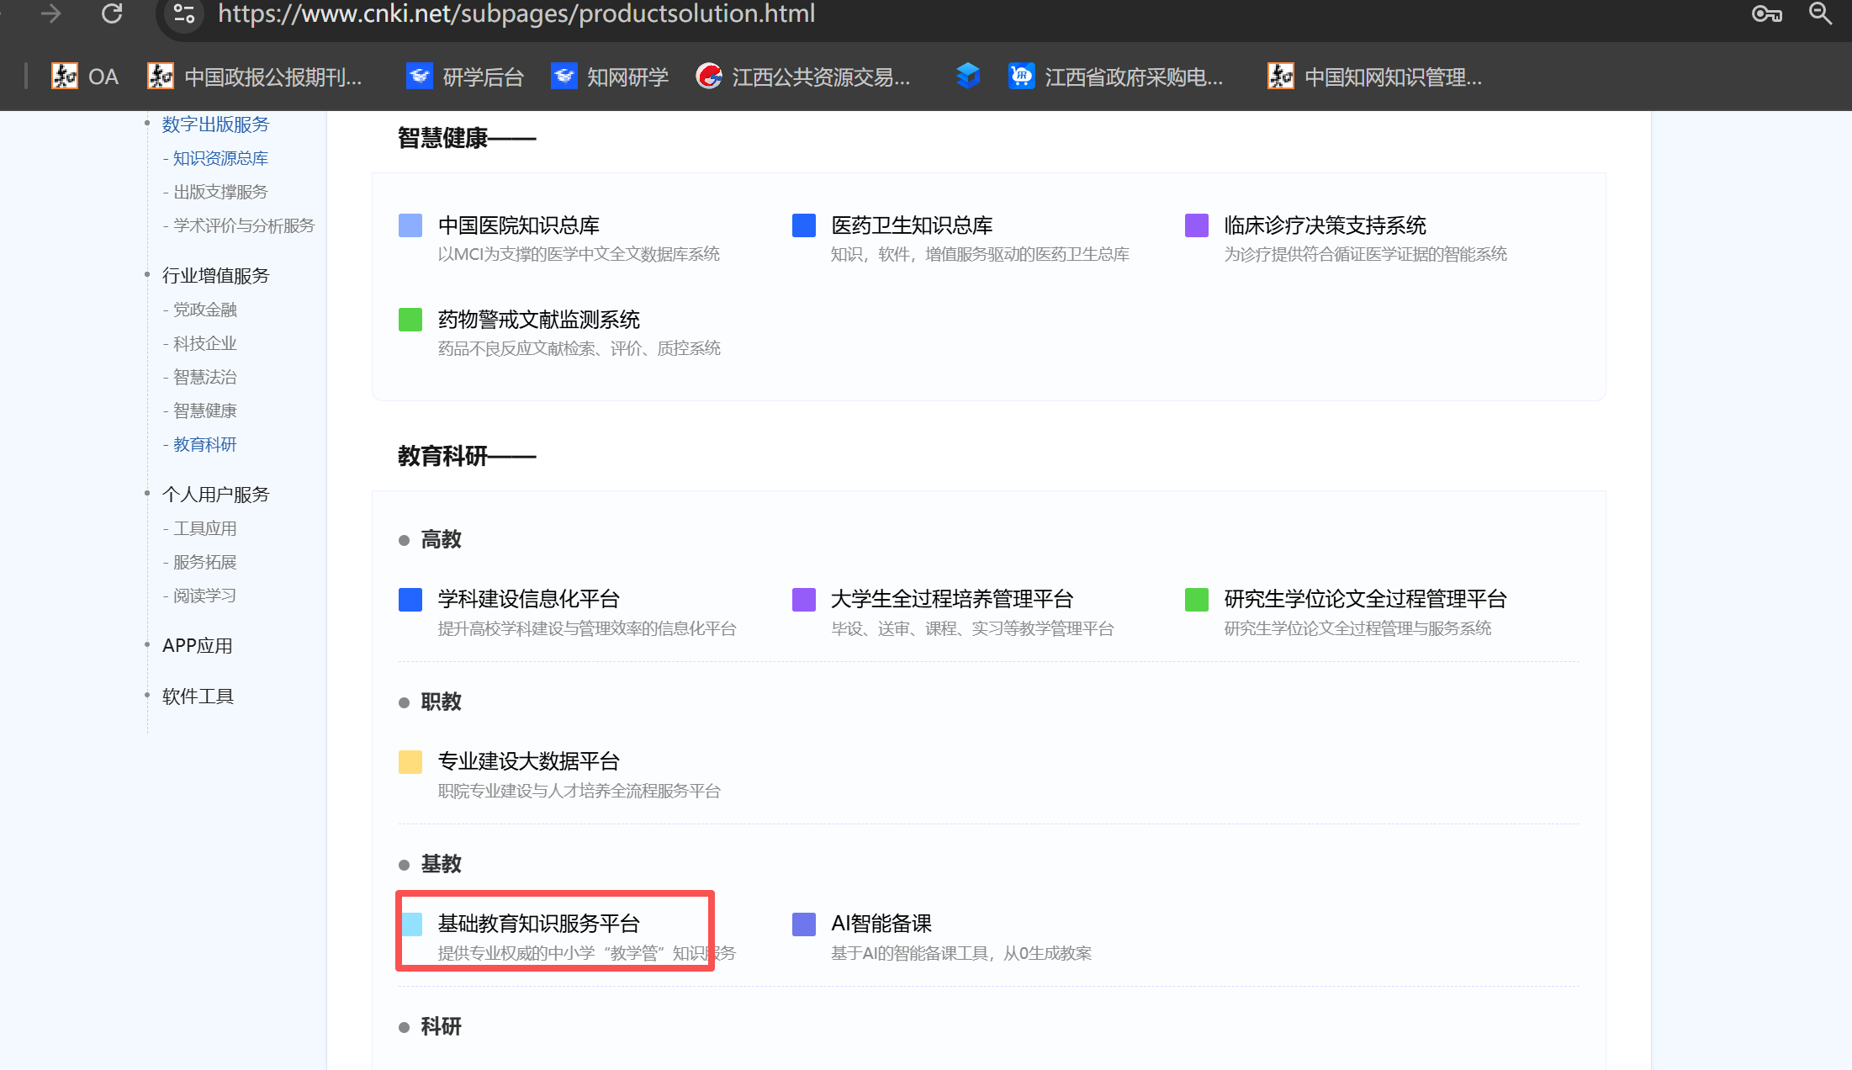Click the 职教 subsection heading
Image resolution: width=1852 pixels, height=1070 pixels.
pos(441,702)
